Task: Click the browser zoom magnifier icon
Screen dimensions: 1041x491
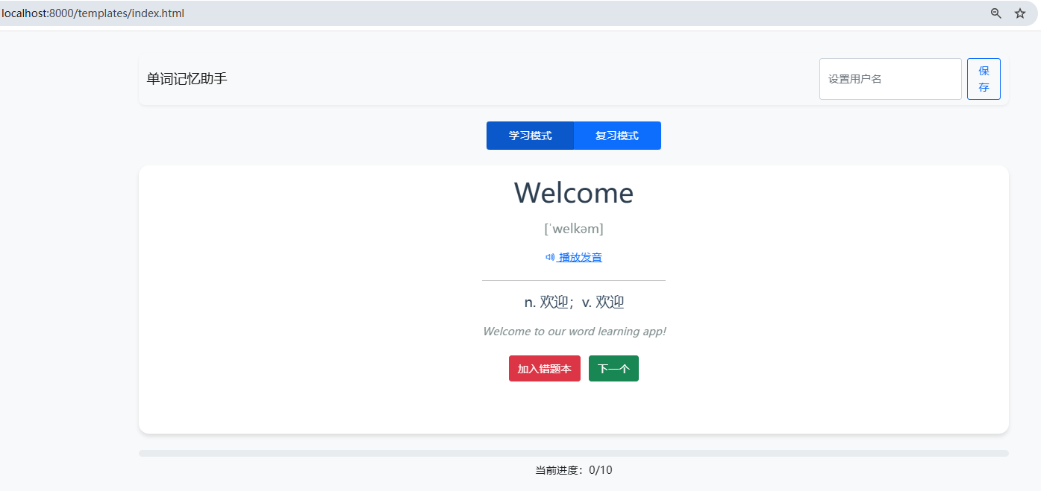Action: tap(995, 13)
